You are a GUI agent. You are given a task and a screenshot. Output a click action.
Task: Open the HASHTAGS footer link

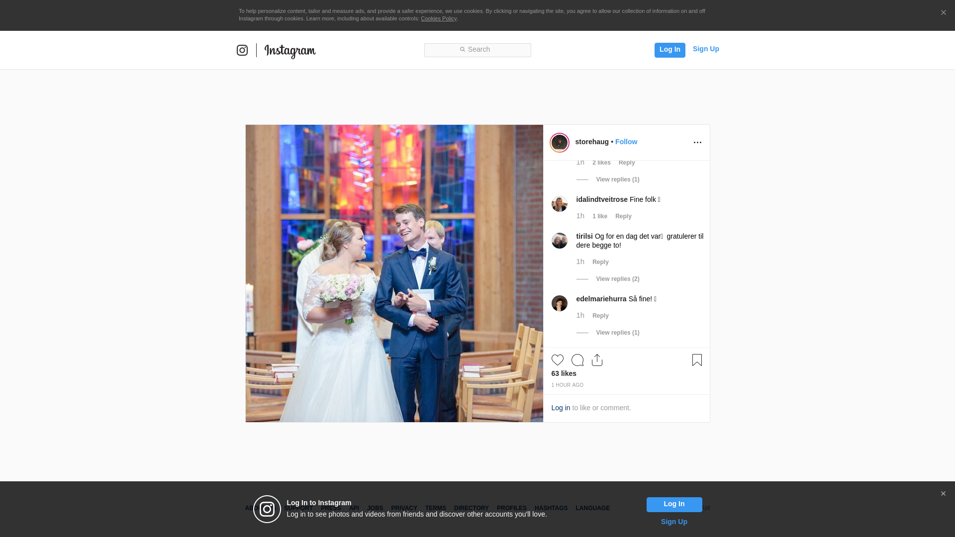551,508
